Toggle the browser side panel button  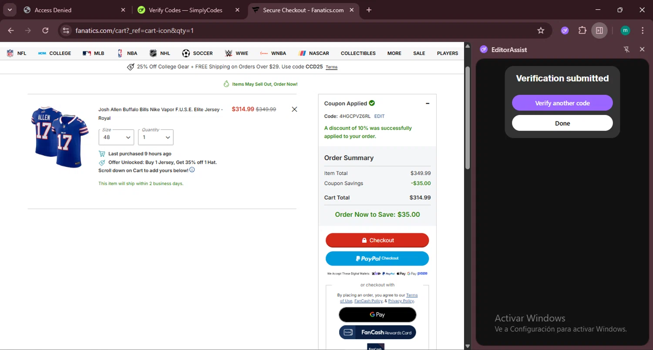[599, 30]
